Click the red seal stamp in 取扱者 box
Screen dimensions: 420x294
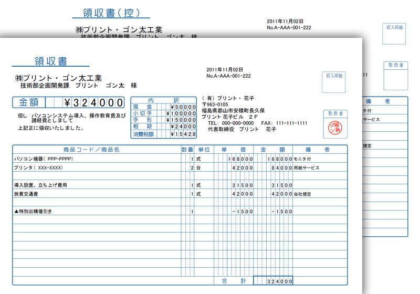(335, 127)
